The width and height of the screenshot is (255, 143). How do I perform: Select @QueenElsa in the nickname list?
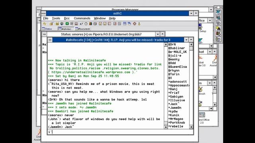(177, 67)
